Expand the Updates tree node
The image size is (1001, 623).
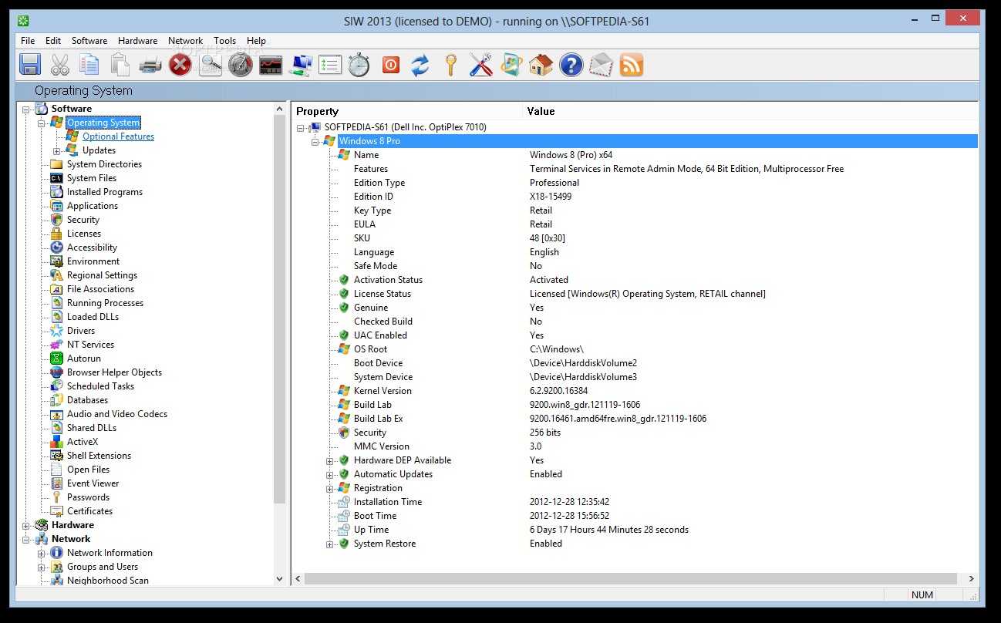tap(56, 150)
